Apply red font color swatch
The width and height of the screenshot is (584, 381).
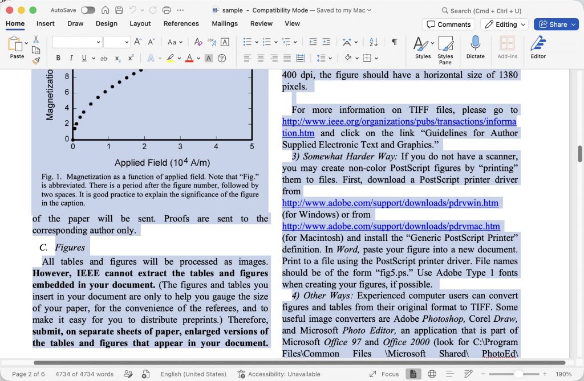tap(189, 59)
